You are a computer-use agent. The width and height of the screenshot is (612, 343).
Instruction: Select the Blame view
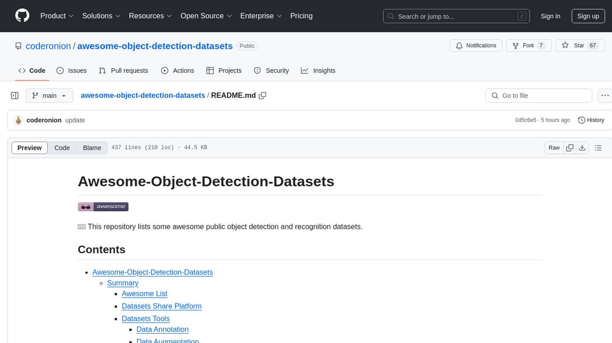[x=92, y=148]
